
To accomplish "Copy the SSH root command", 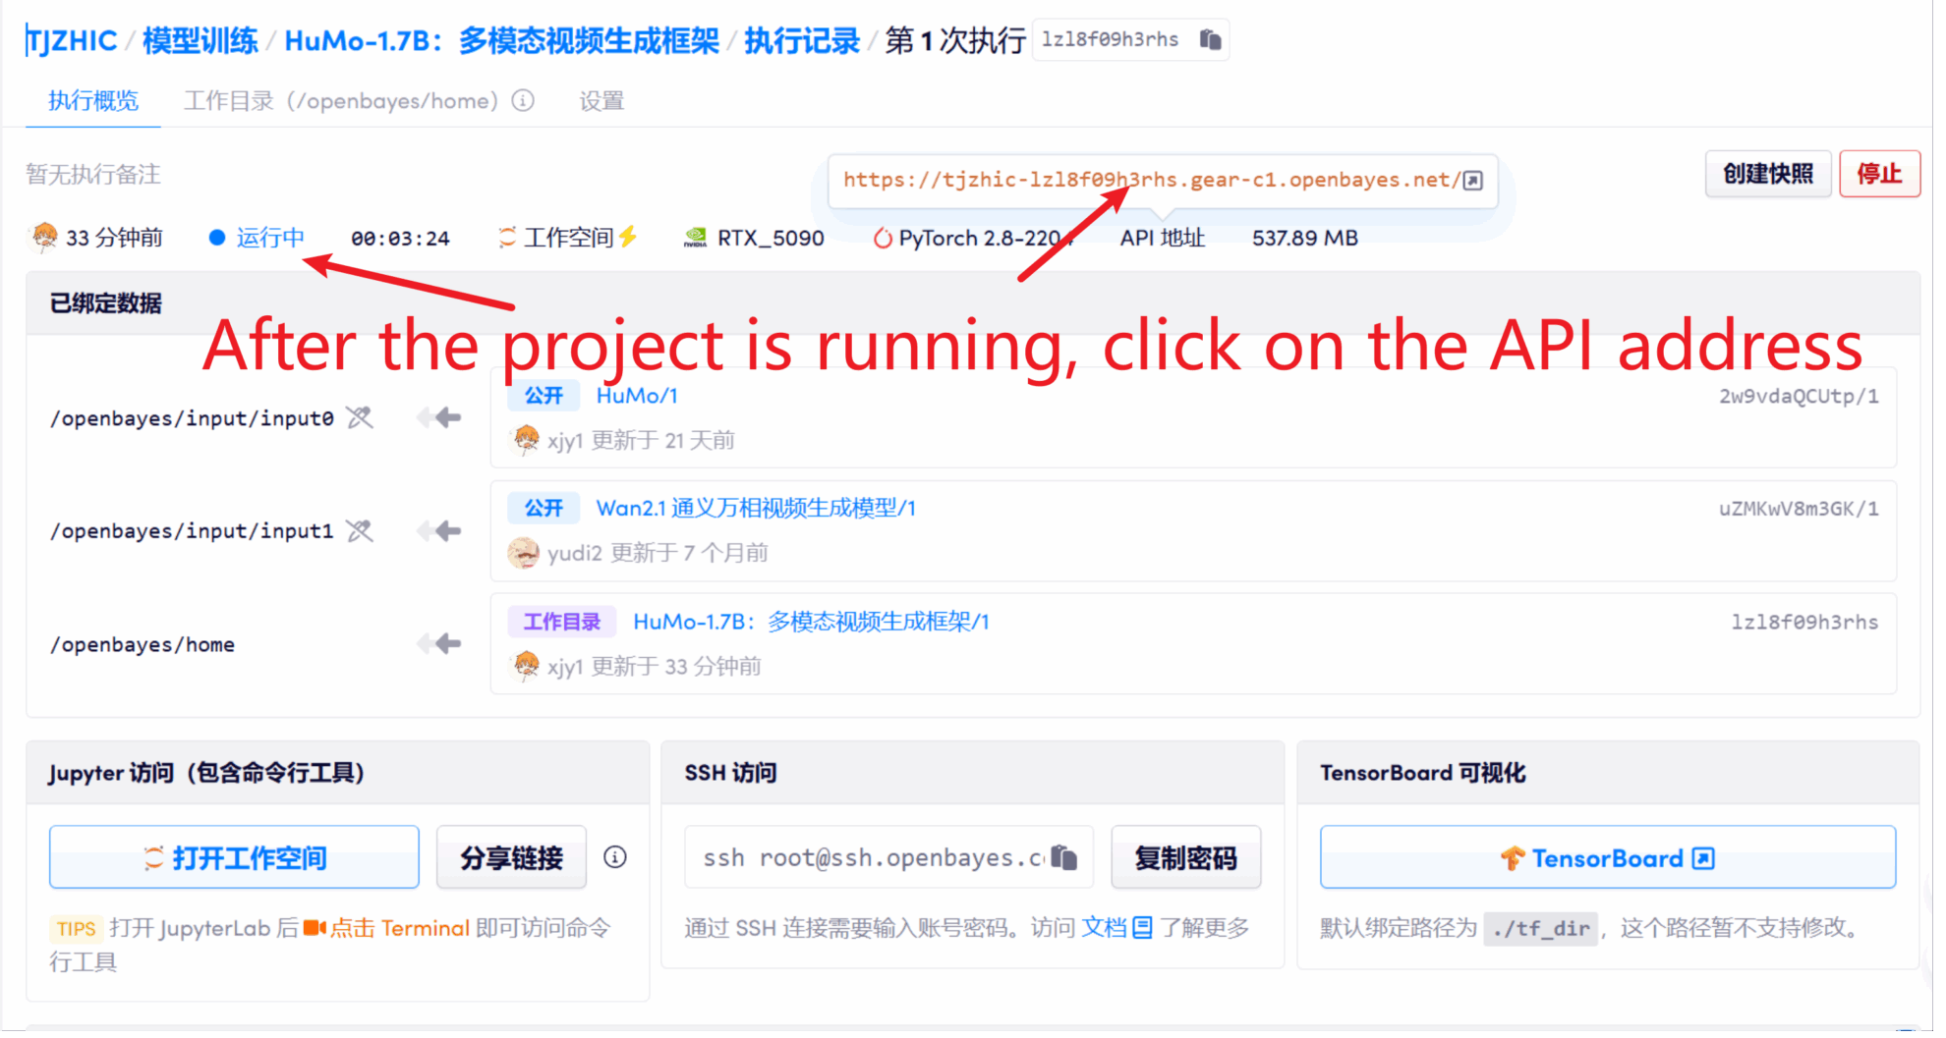I will pyautogui.click(x=1063, y=858).
